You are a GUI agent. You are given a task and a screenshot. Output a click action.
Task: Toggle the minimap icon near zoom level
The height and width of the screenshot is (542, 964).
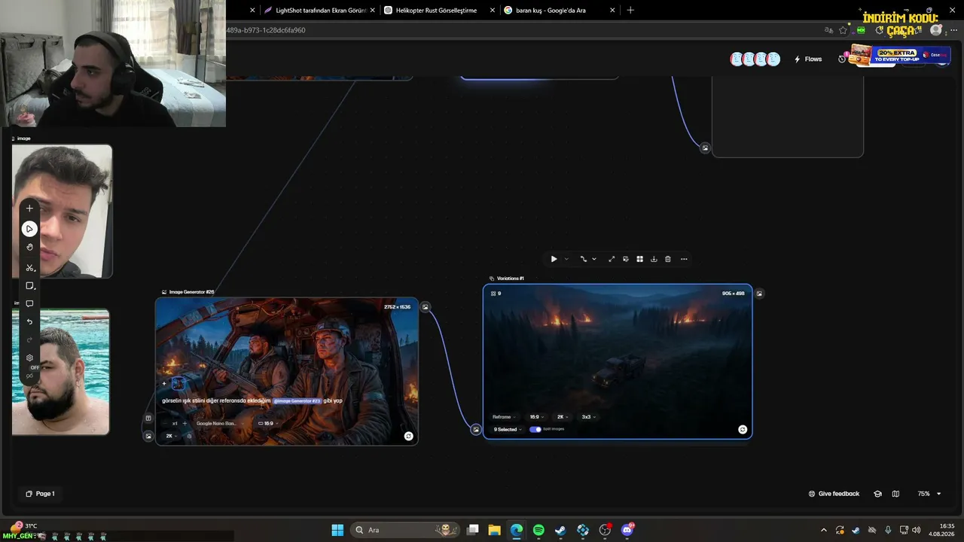point(895,494)
